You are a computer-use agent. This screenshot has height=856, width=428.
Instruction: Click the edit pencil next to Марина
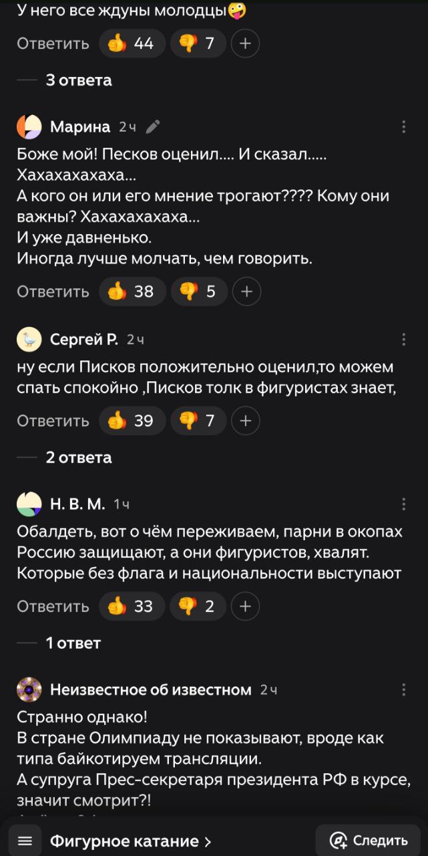pyautogui.click(x=153, y=127)
